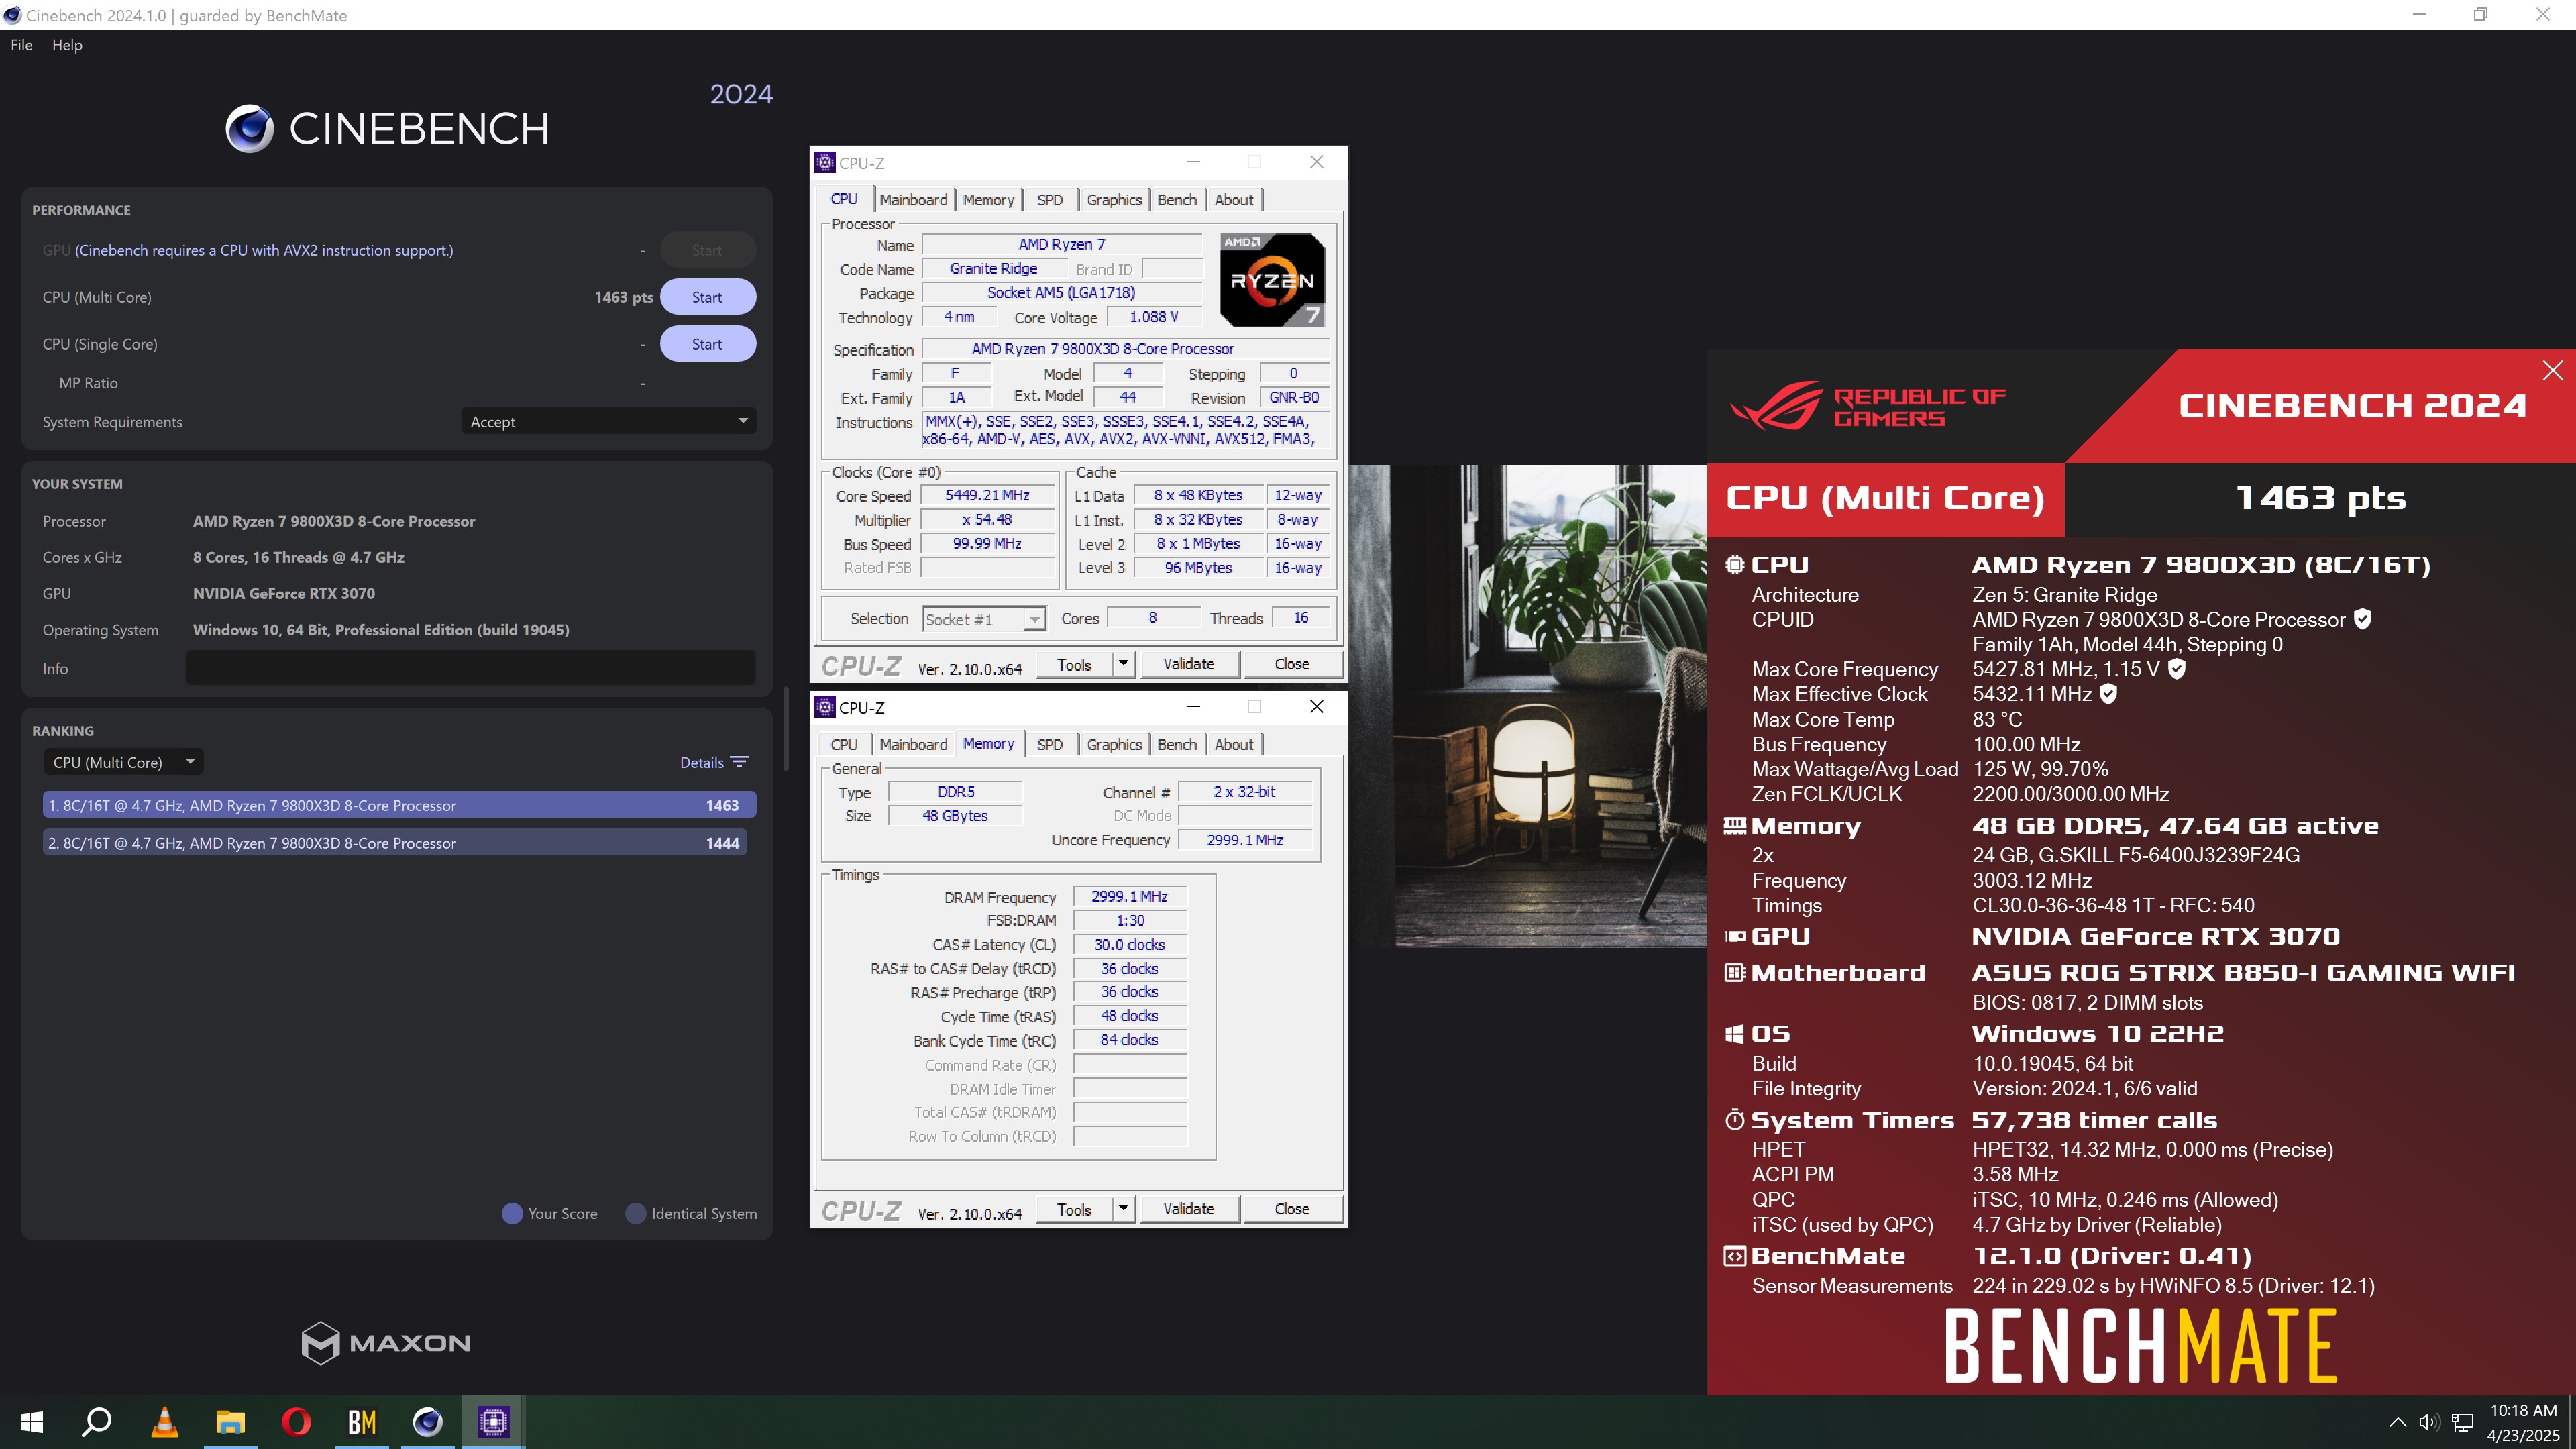This screenshot has width=2576, height=1449.
Task: Open Opera browser from taskbar
Action: click(x=296, y=1421)
